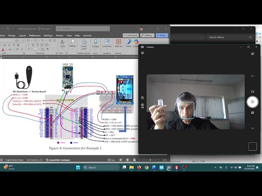262x196 pixels.
Task: Open Sensitivity label options
Action: 107,44
